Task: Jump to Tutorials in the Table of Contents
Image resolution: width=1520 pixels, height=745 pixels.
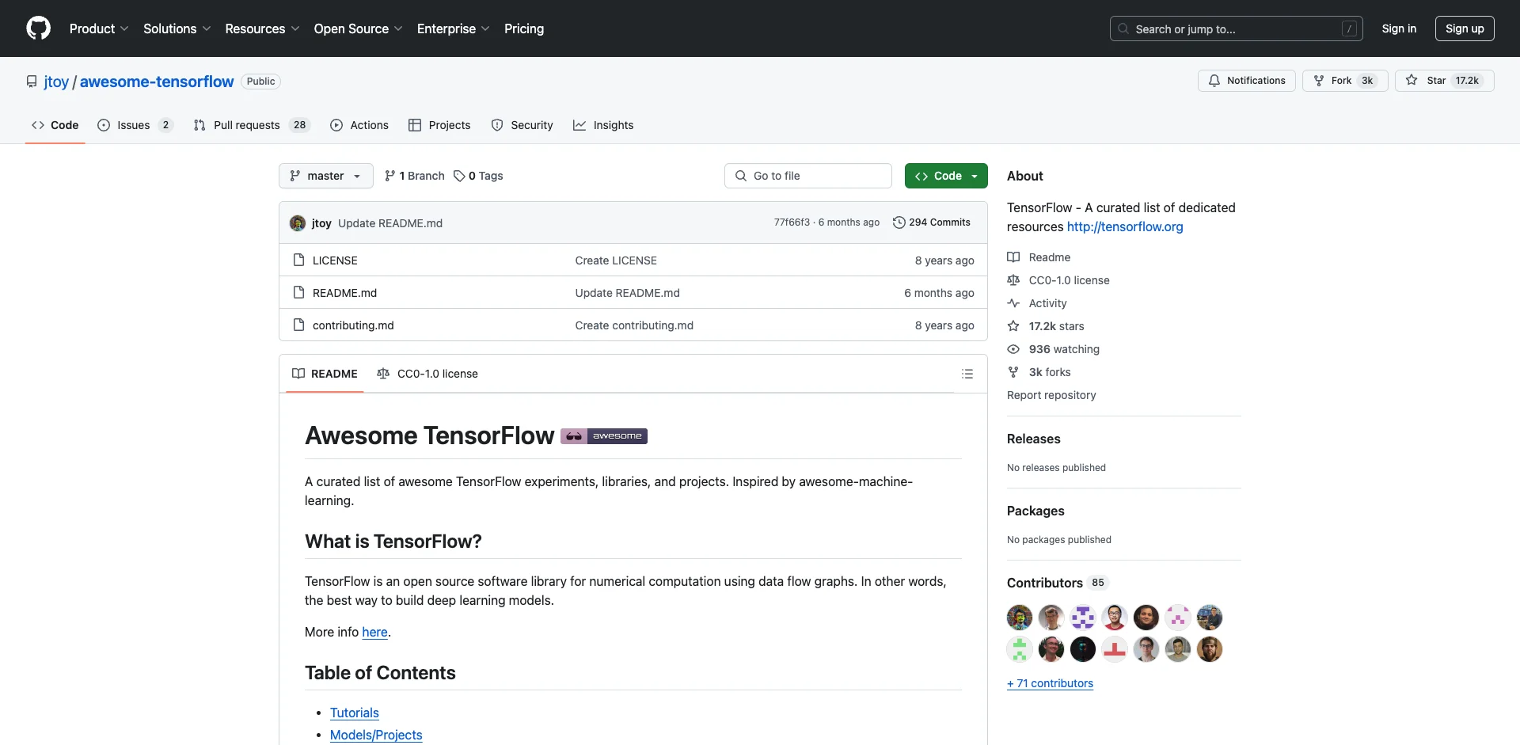Action: click(355, 713)
